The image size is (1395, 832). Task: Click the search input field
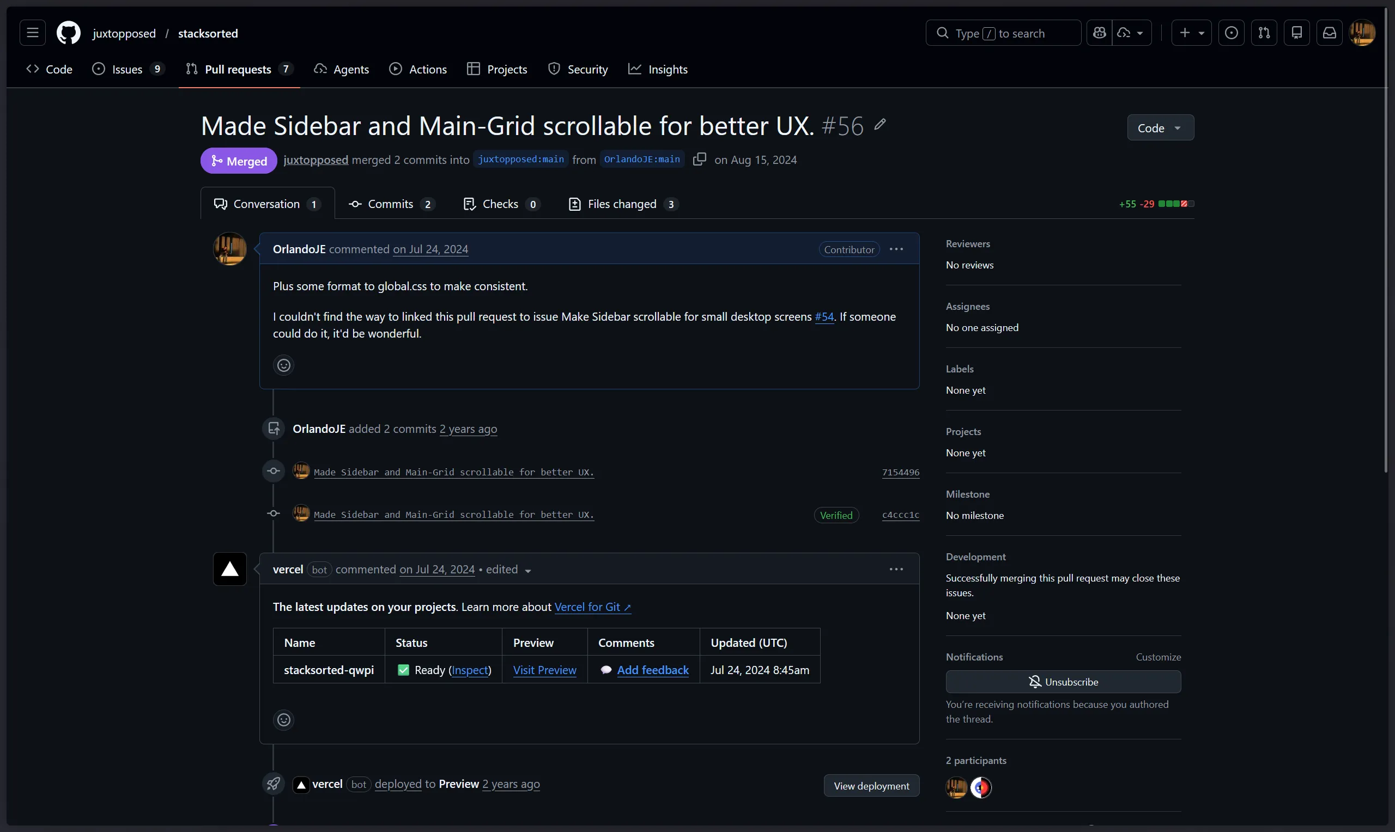coord(1003,33)
